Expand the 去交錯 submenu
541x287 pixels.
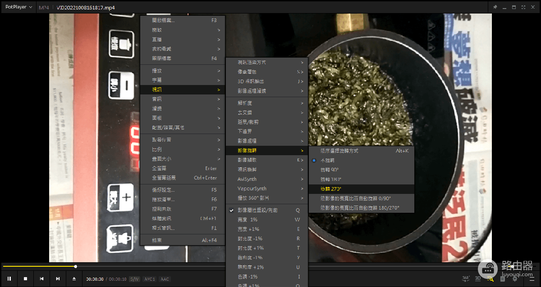pyautogui.click(x=266, y=112)
